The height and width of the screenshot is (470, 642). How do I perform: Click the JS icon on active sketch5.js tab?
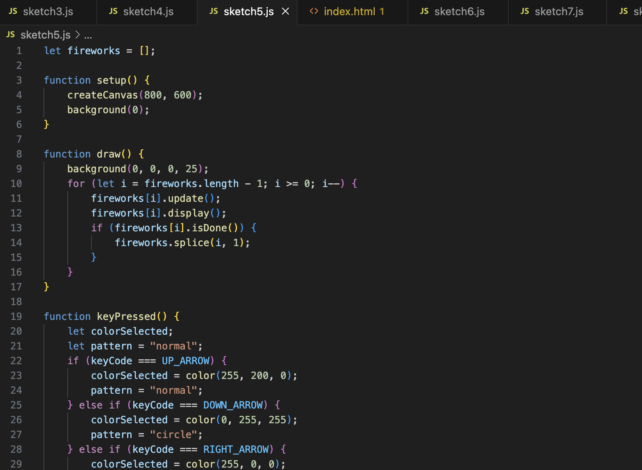(x=214, y=11)
